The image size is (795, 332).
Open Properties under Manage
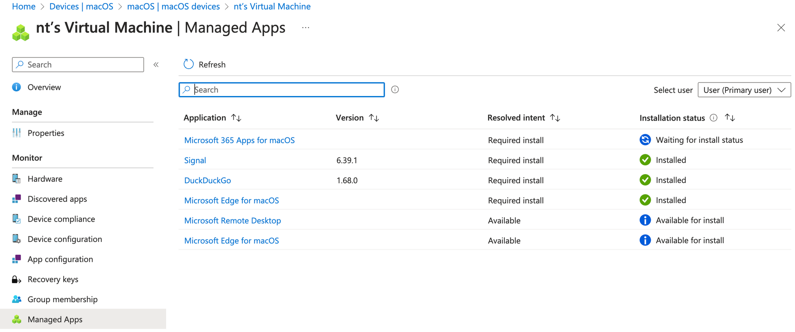pos(46,133)
